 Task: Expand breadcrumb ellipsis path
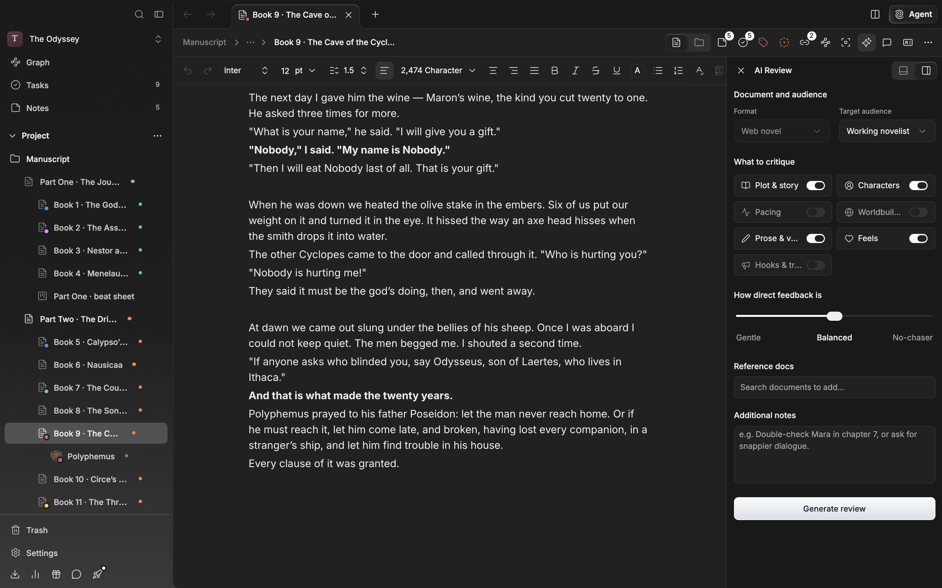pyautogui.click(x=250, y=42)
